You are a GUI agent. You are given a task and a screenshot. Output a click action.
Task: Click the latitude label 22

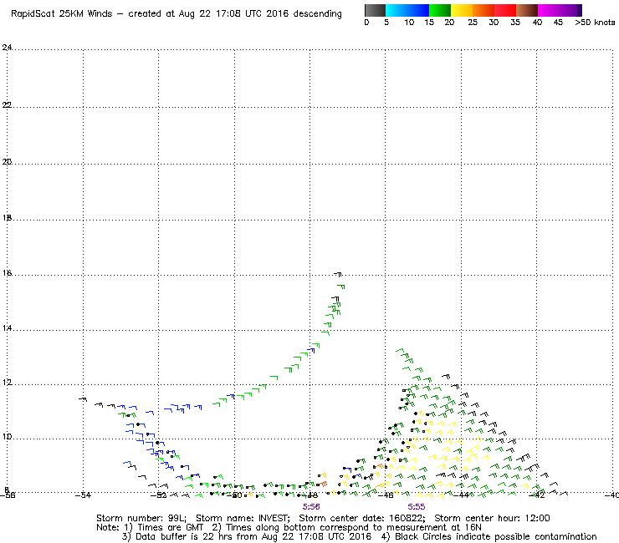point(7,105)
